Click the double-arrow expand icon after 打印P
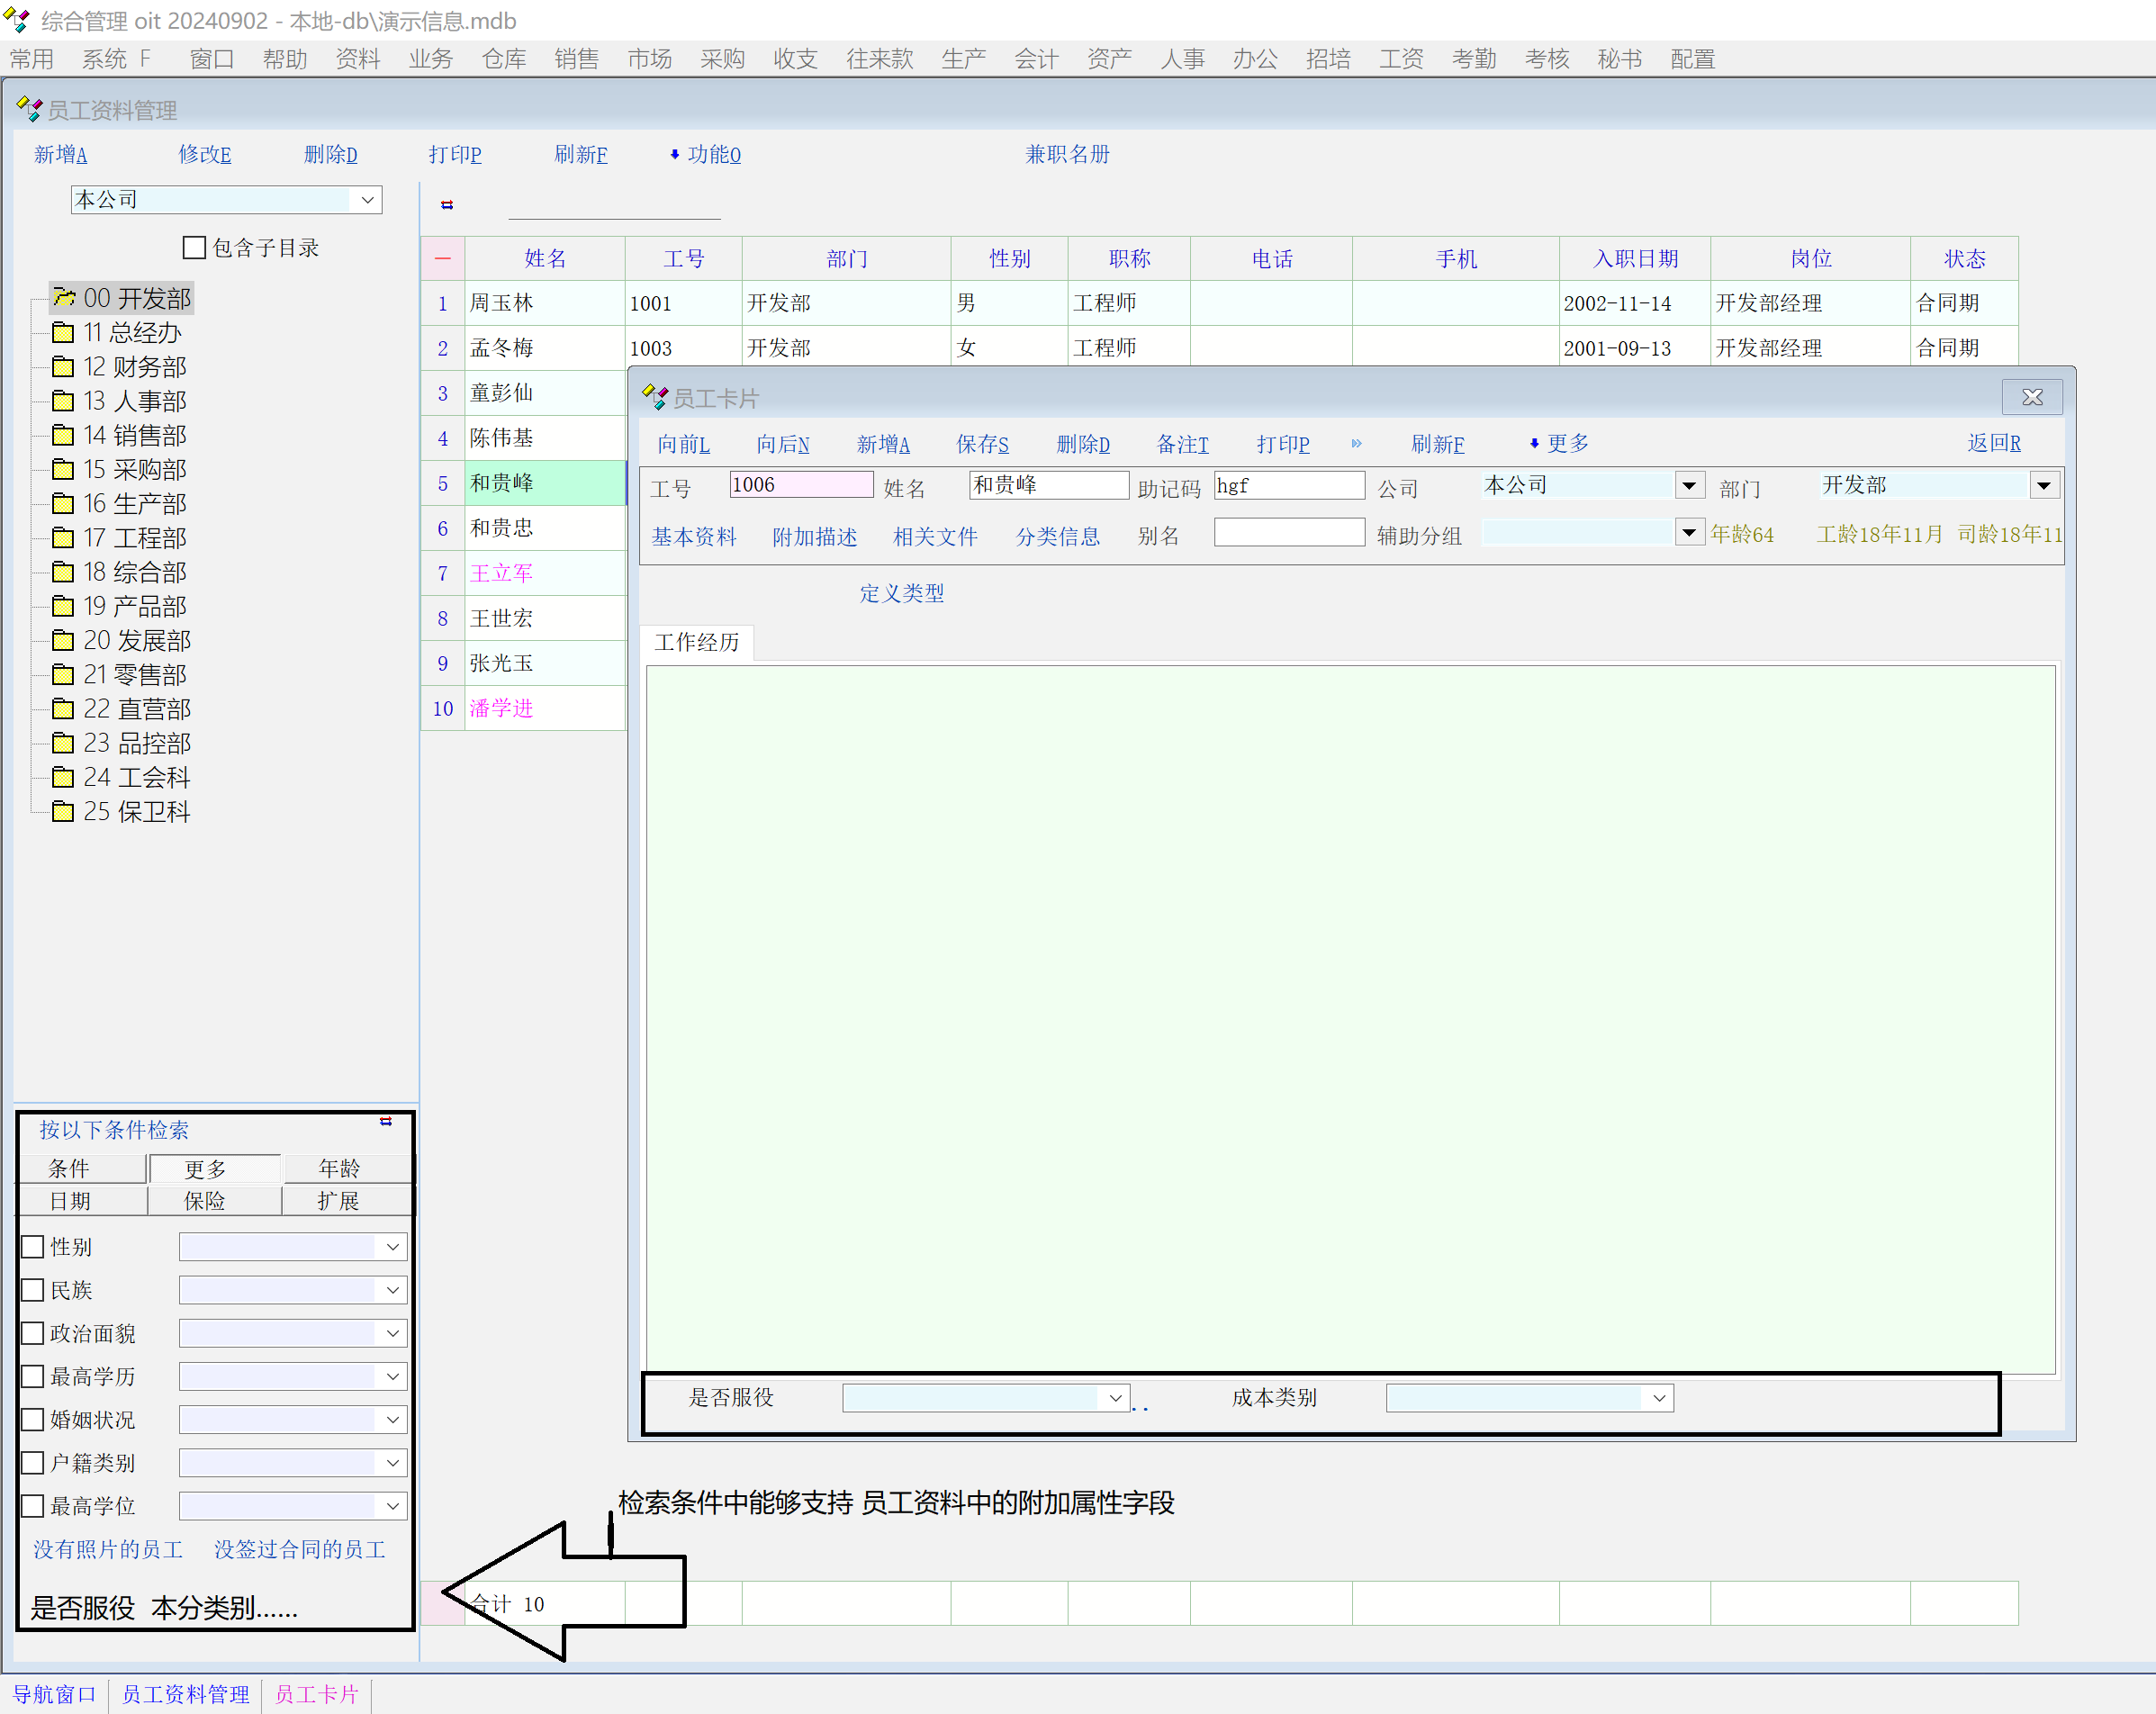The image size is (2156, 1714). (1356, 444)
